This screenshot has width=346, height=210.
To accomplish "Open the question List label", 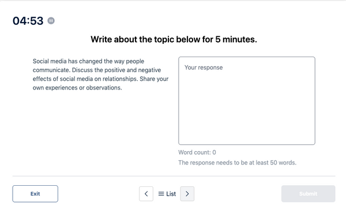I will pyautogui.click(x=171, y=194).
